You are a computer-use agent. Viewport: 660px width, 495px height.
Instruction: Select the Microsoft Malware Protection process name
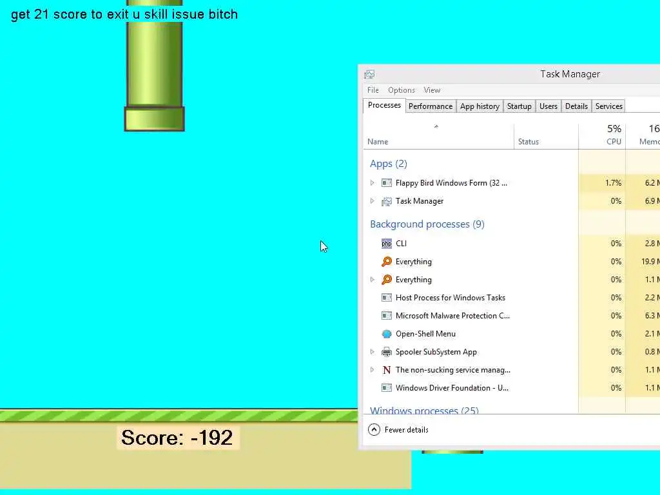point(452,316)
